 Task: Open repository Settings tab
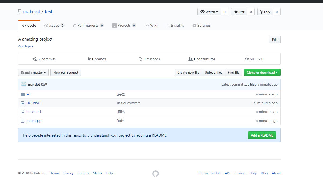(201, 26)
